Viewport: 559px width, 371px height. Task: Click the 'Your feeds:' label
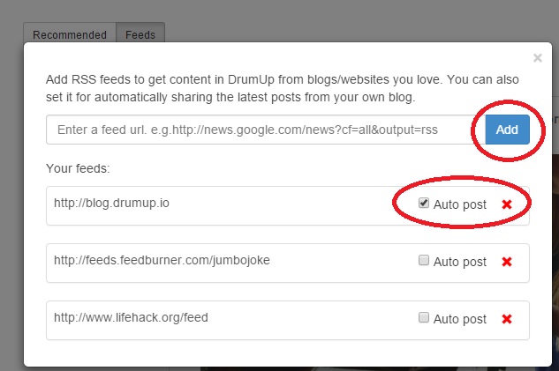(78, 168)
